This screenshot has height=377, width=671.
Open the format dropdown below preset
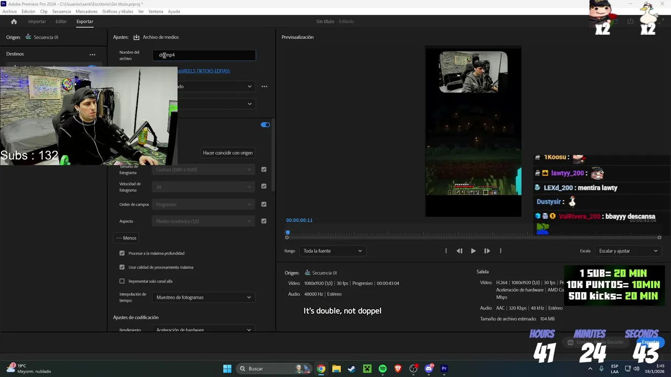point(217,104)
